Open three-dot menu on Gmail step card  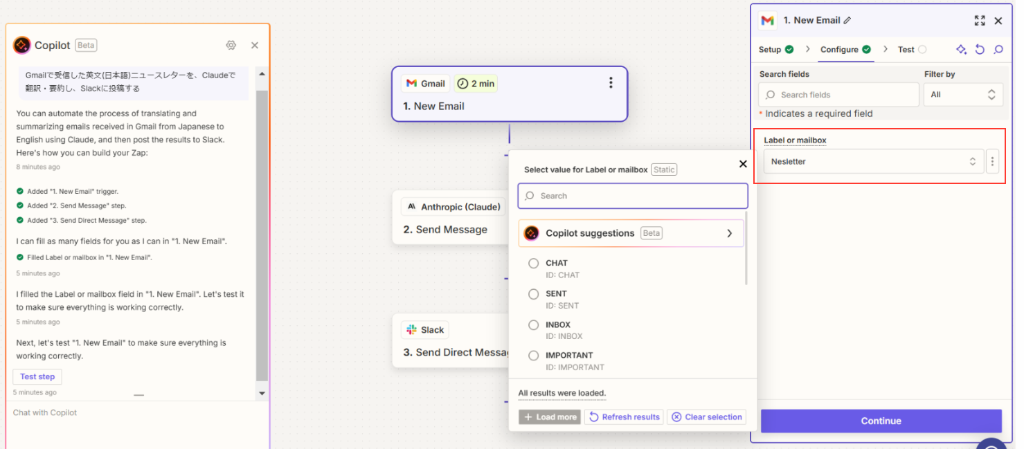pos(611,83)
